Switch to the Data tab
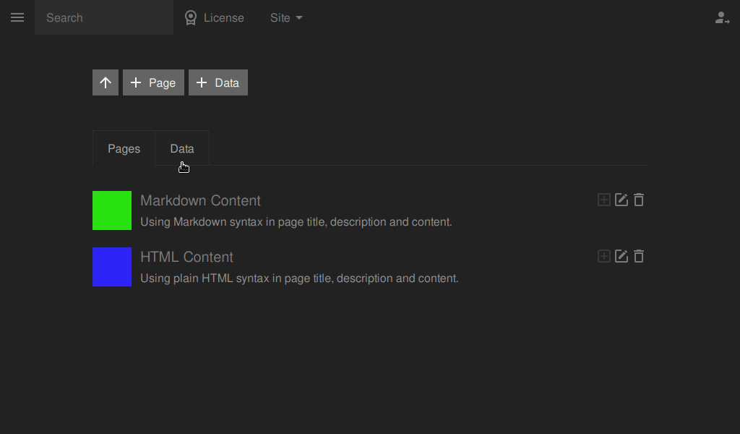The height and width of the screenshot is (434, 740). click(x=182, y=148)
